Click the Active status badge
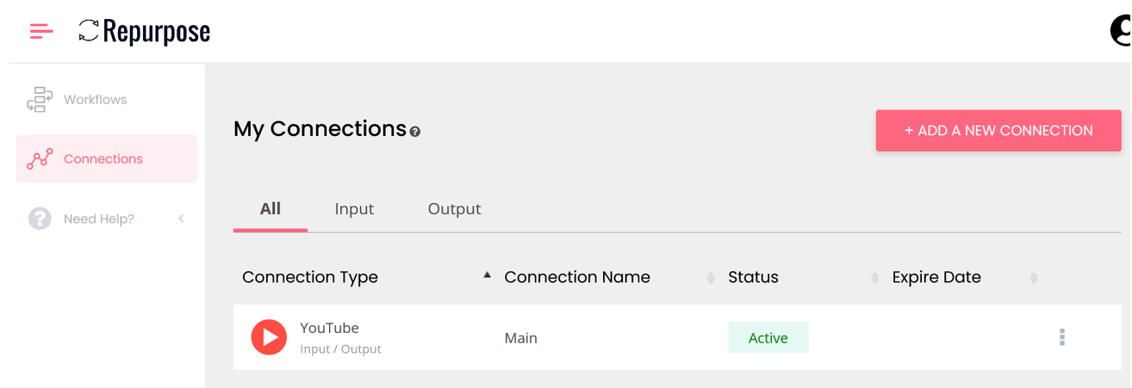 tap(768, 338)
